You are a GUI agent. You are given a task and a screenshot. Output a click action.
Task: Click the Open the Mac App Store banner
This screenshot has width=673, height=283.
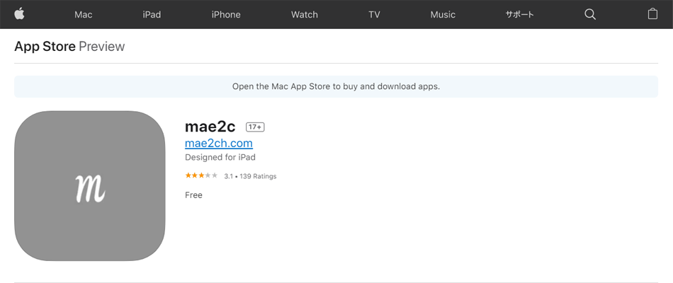click(336, 86)
